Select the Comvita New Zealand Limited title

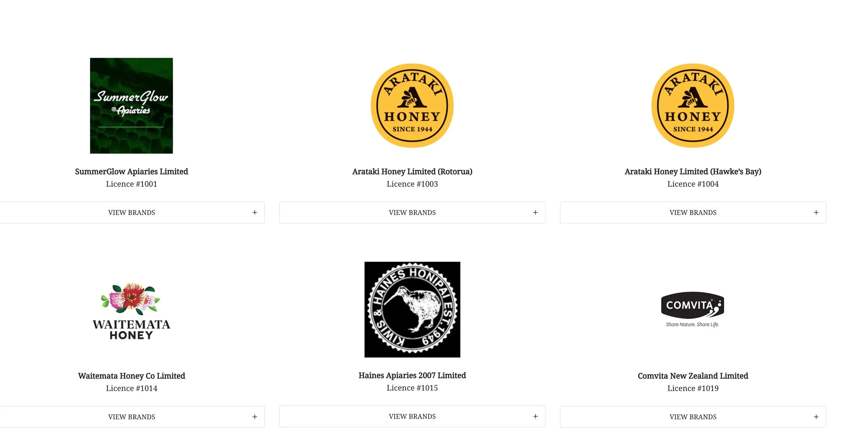click(x=693, y=376)
